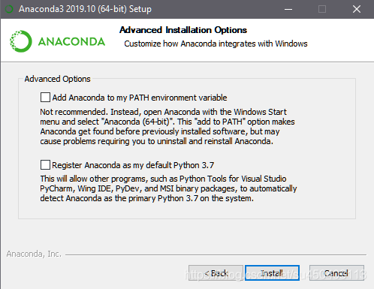Click the 'Advanced Options' group box label
Screen dimensions: 374x289
click(x=57, y=79)
